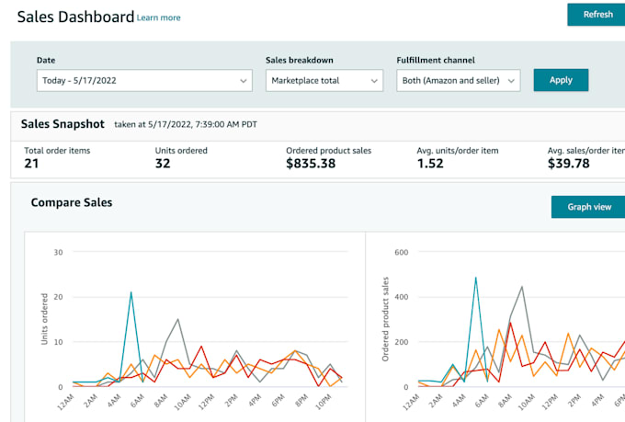The image size is (625, 422).
Task: Click the Avg. sales/order item value $39.78
Action: [x=568, y=164]
